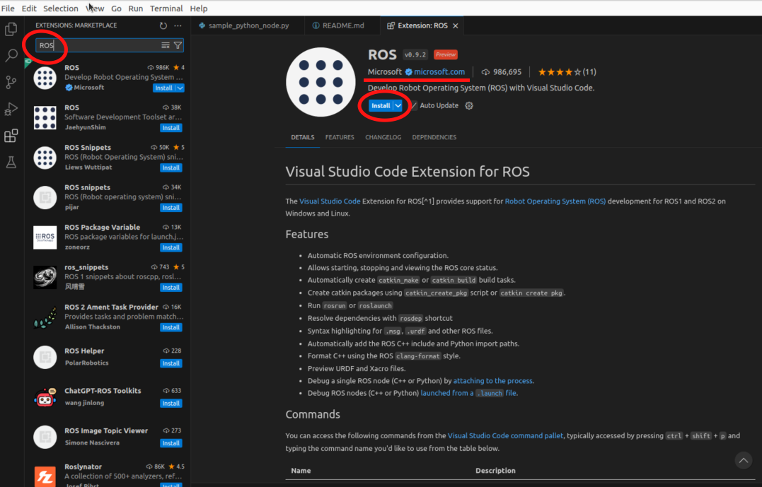Open the extensions filter funnel icon
762x487 pixels.
tap(178, 45)
